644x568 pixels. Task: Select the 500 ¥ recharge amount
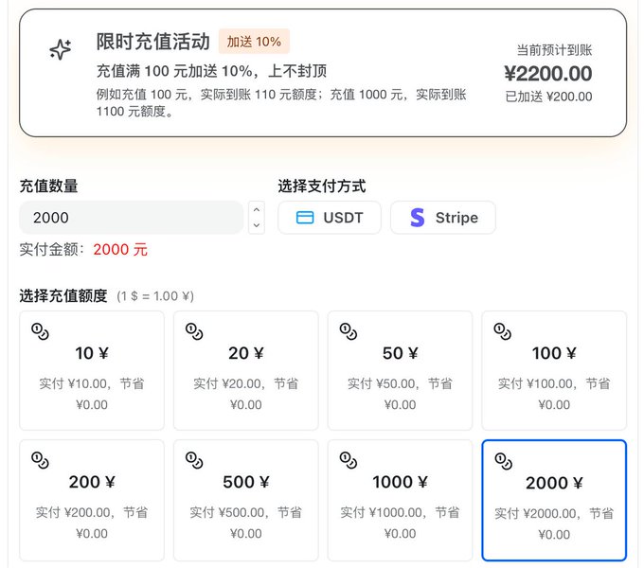(x=245, y=500)
